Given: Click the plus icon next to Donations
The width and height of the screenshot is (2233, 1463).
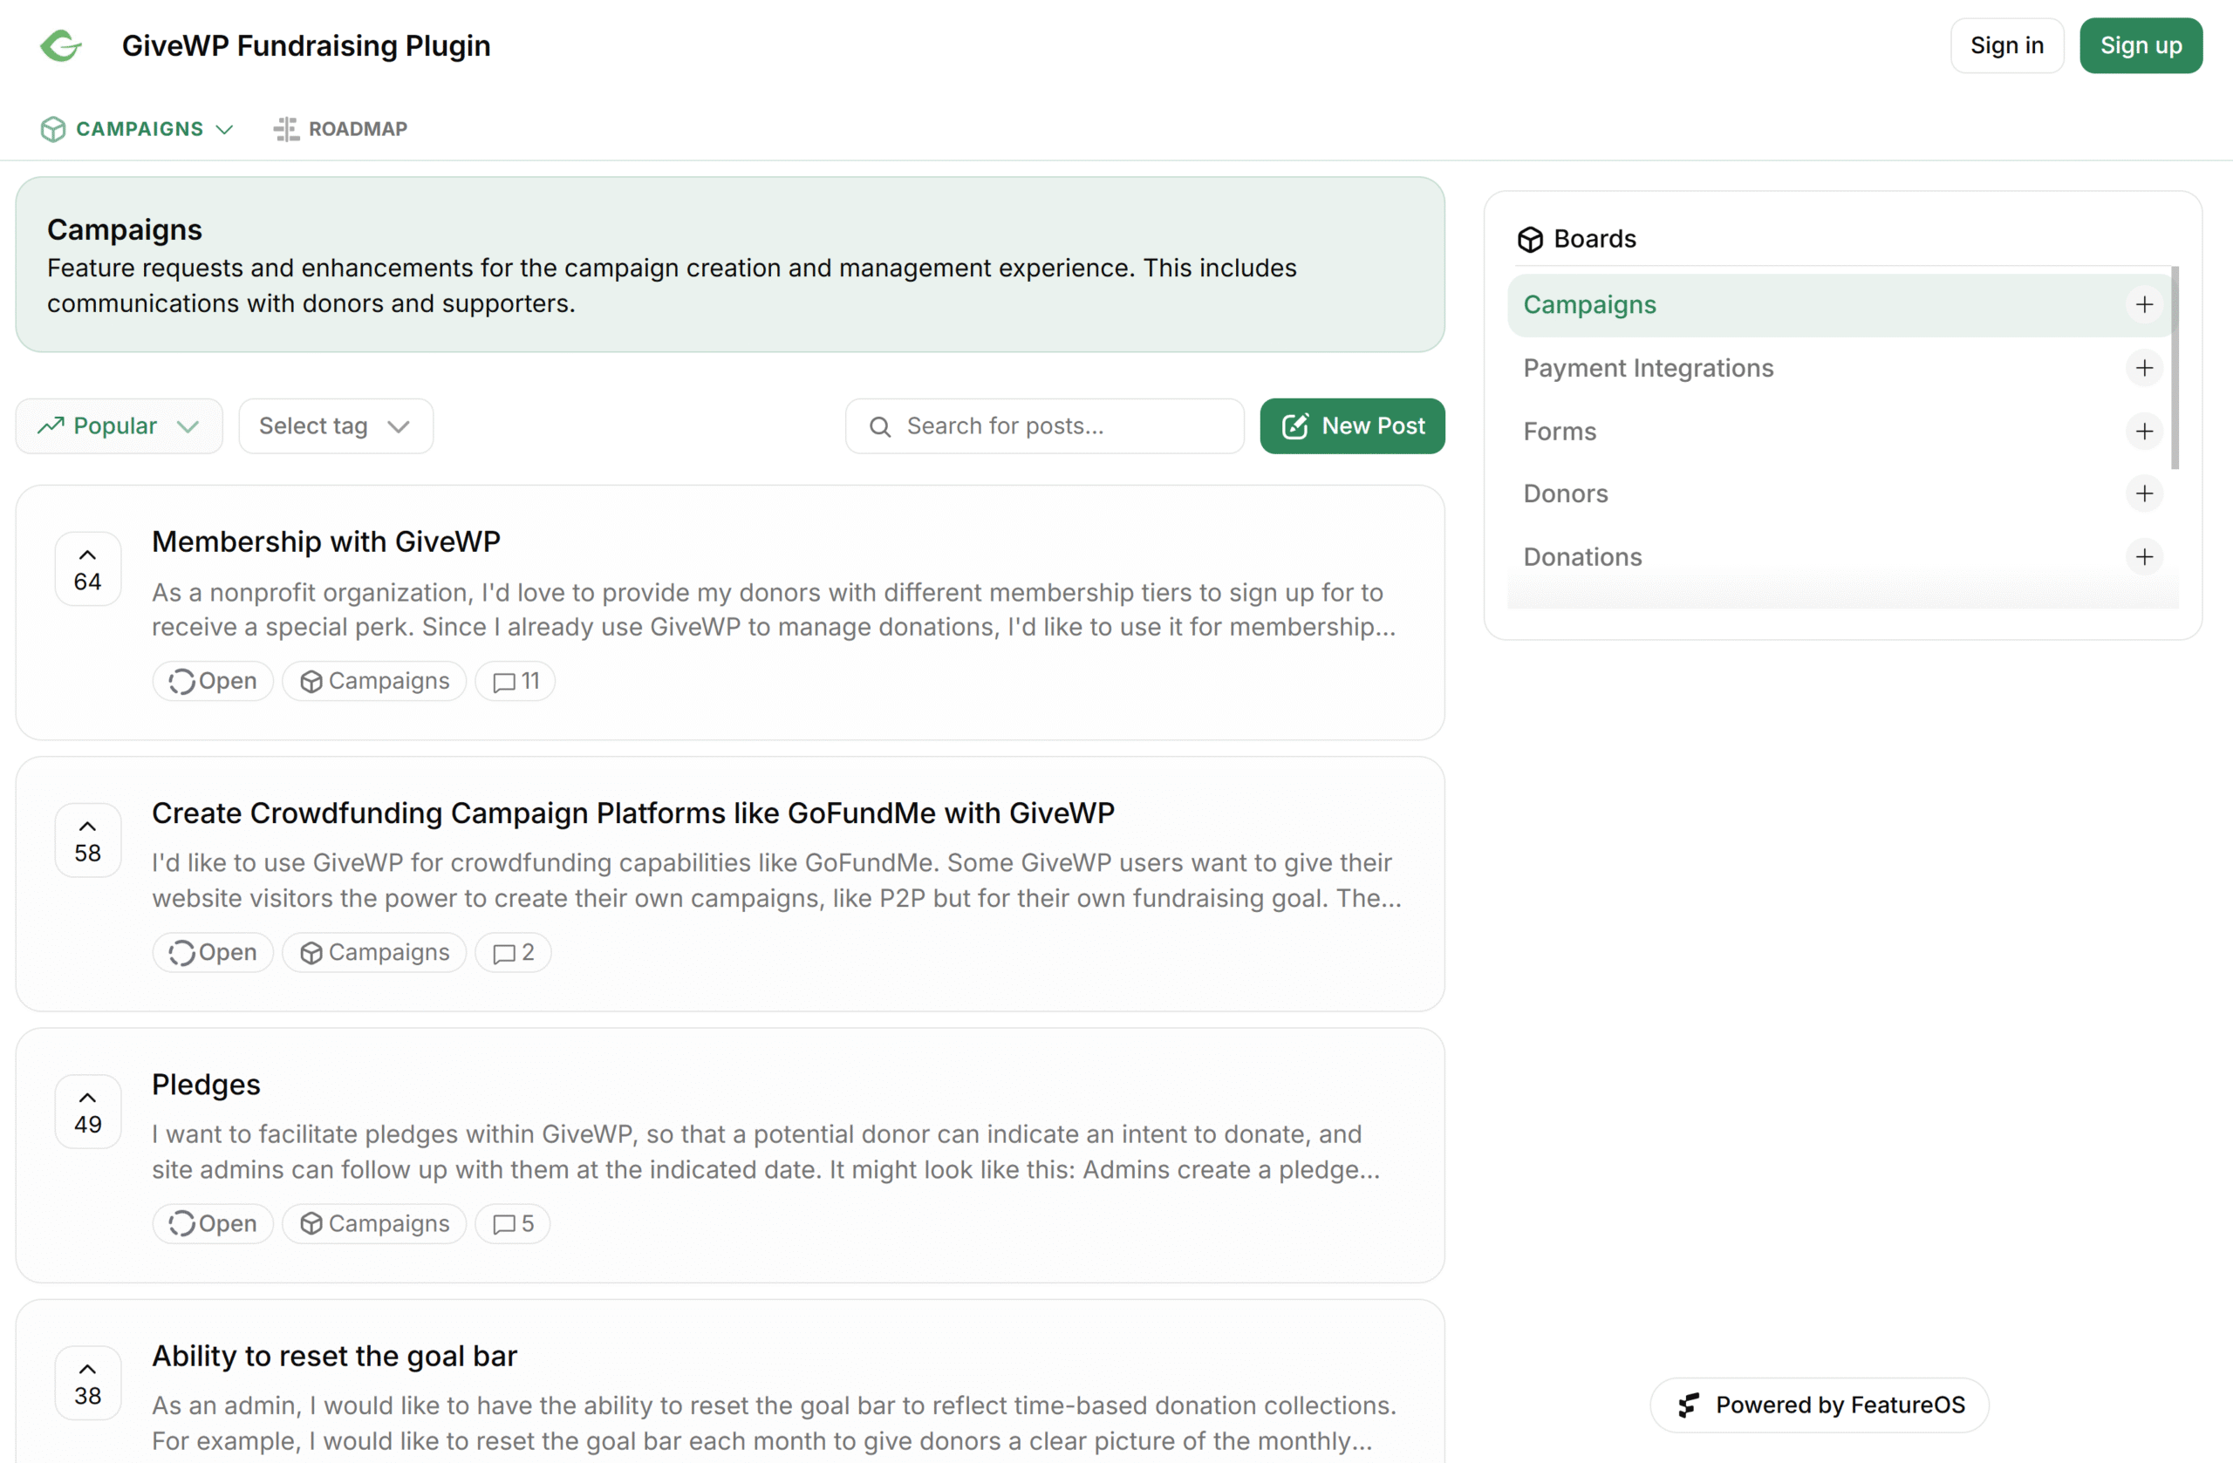Looking at the screenshot, I should (x=2144, y=557).
